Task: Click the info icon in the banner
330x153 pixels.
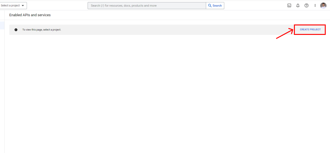Action: tap(16, 30)
